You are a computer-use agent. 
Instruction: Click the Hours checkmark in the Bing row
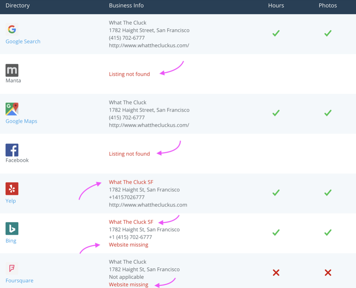click(276, 233)
